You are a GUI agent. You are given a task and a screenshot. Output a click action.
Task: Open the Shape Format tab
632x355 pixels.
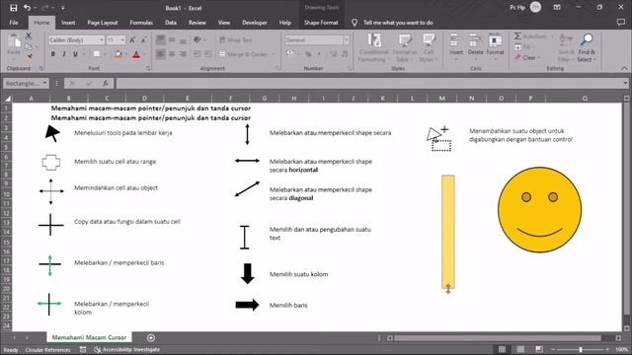pyautogui.click(x=321, y=23)
